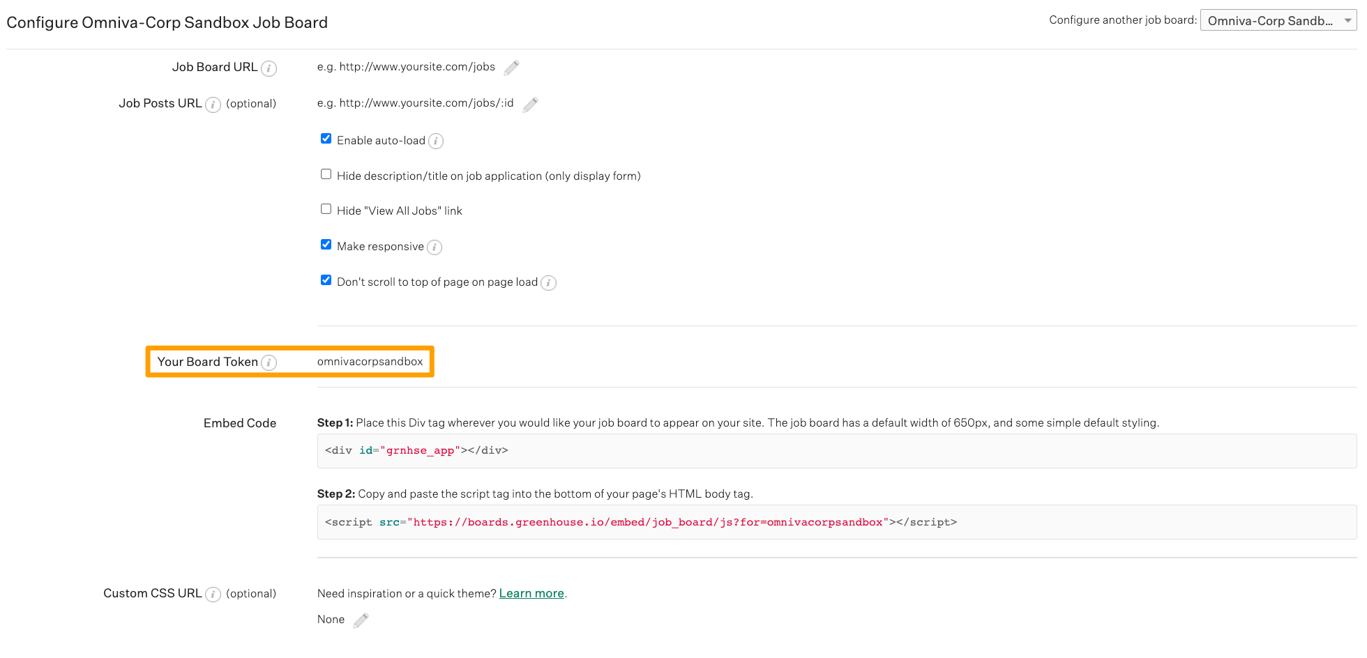This screenshot has height=658, width=1367.
Task: Open Configure another job board dropdown
Action: tap(1278, 21)
